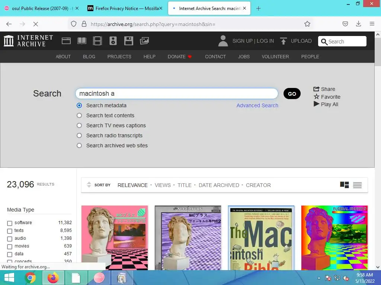Viewport: 381px width, 285px height.
Task: Open the ABOUT menu item
Action: 63,56
